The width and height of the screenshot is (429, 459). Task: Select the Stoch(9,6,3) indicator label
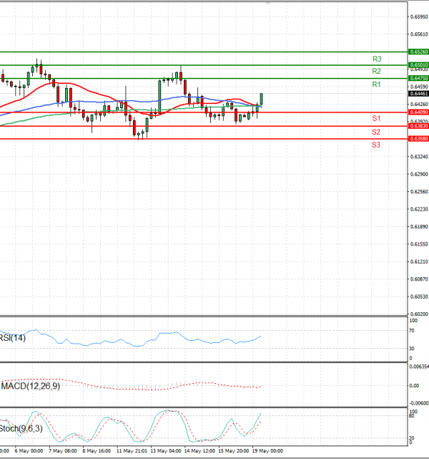[21, 429]
